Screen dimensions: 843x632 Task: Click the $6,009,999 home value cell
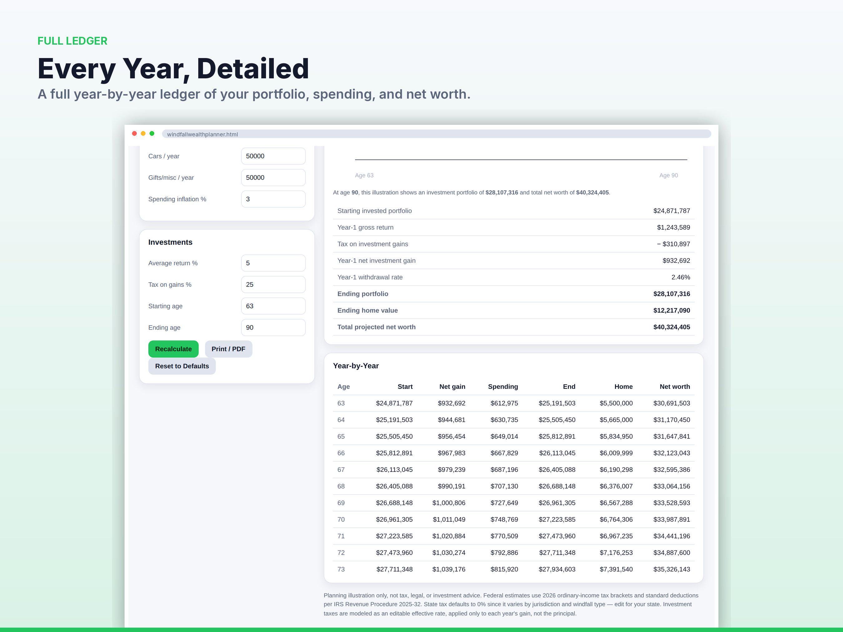coord(616,453)
